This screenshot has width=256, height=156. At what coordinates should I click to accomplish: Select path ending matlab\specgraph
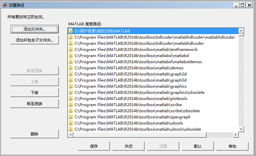(x=153, y=117)
